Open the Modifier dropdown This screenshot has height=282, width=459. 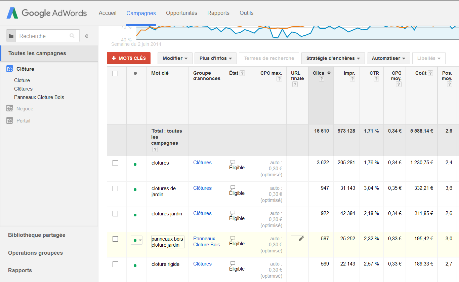point(175,58)
